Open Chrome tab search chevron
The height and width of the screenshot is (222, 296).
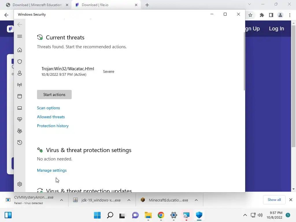coord(249,4)
